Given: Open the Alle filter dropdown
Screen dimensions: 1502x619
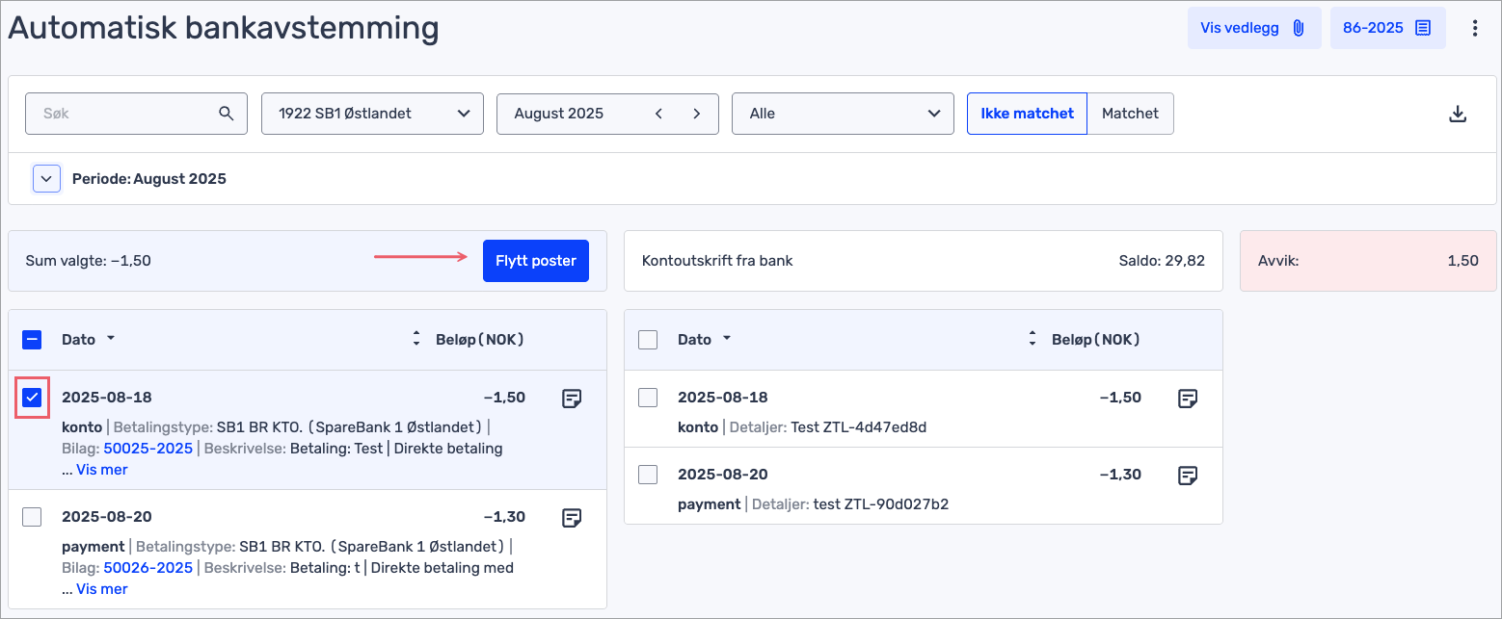Looking at the screenshot, I should (x=843, y=114).
